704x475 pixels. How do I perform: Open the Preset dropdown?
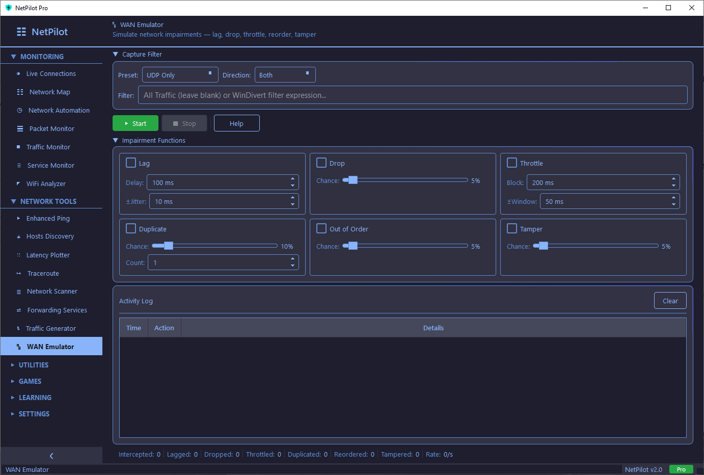point(180,74)
